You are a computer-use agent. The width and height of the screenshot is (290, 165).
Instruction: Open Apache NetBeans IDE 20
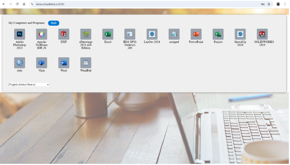41,34
